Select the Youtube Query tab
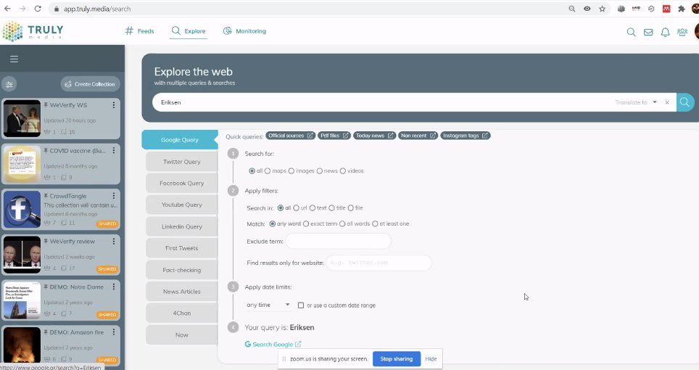 181,205
